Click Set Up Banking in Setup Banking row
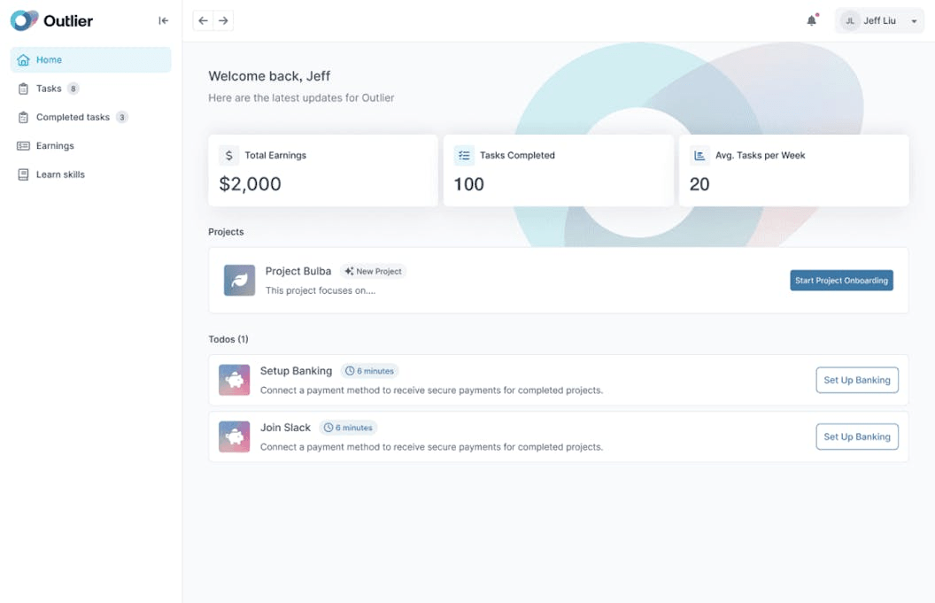This screenshot has height=603, width=935. point(857,380)
